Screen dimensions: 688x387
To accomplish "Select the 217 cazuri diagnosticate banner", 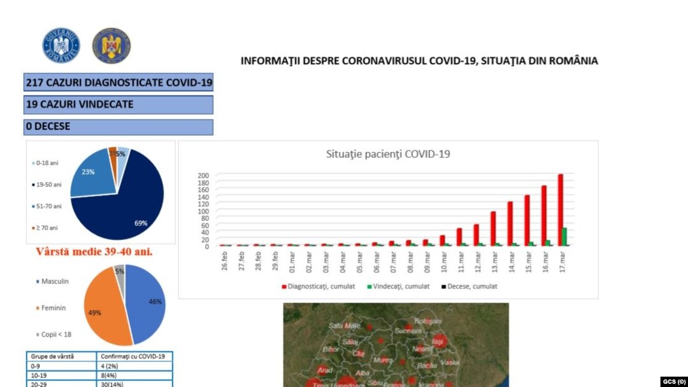I will pos(118,83).
